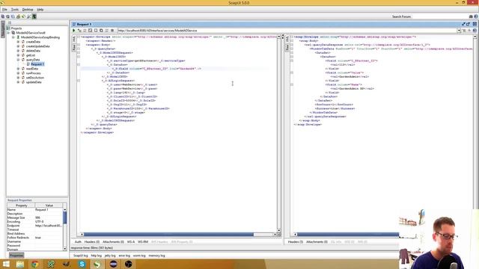Open Chrome from taskbar
The height and width of the screenshot is (269, 479).
(x=35, y=264)
